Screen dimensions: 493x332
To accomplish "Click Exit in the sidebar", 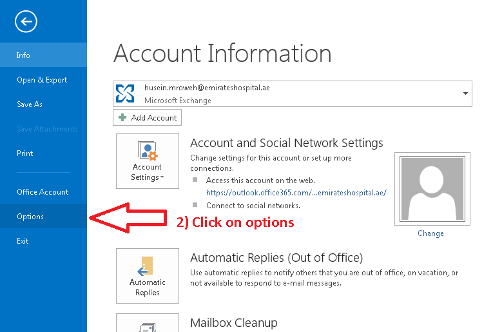I will click(43, 241).
